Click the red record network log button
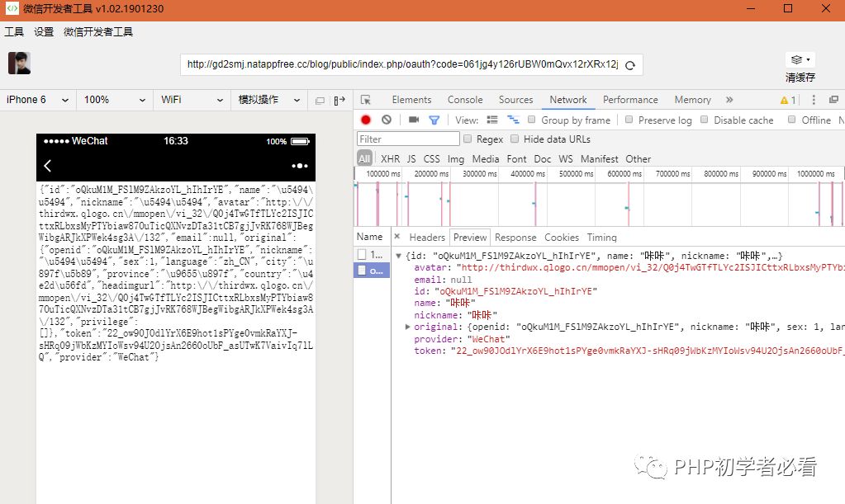Screen dimensions: 845x504 click(x=366, y=120)
